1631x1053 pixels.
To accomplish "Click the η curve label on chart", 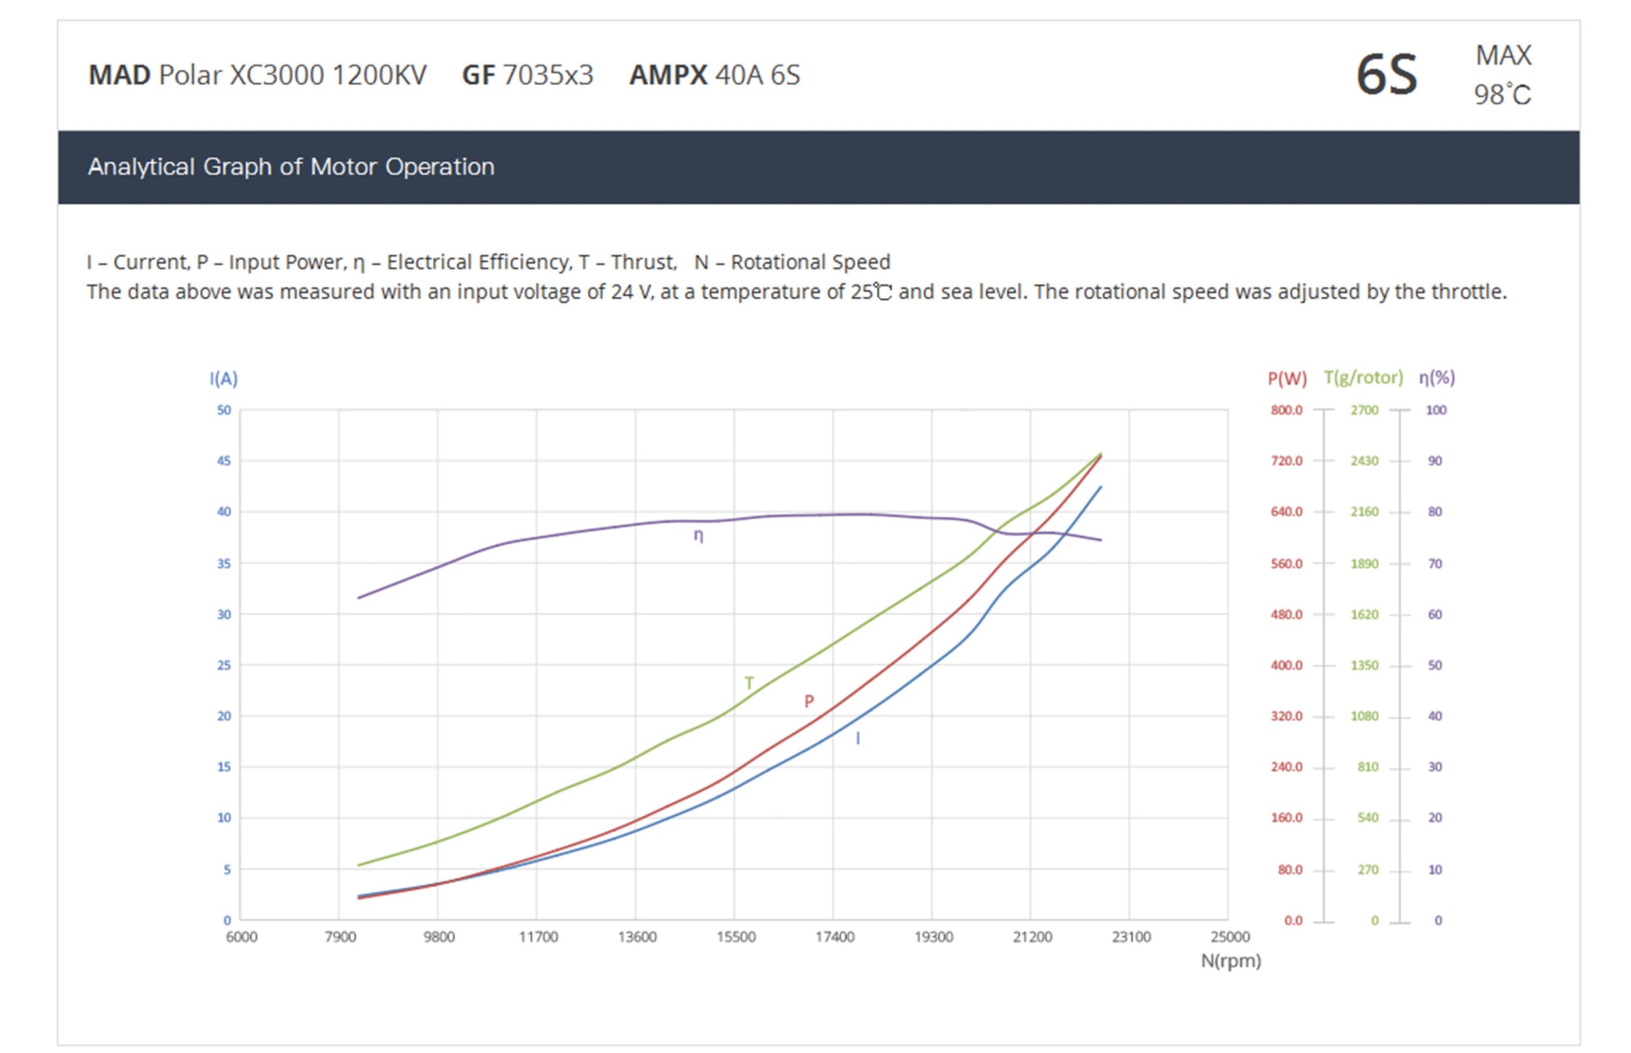I will [698, 536].
